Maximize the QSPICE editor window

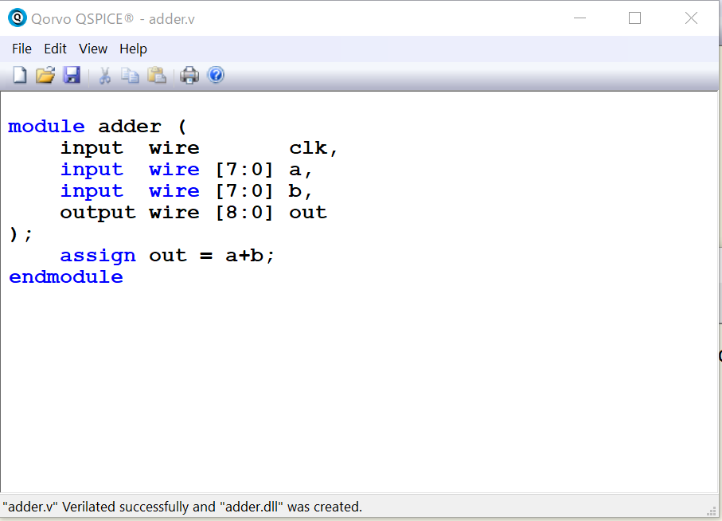point(634,18)
